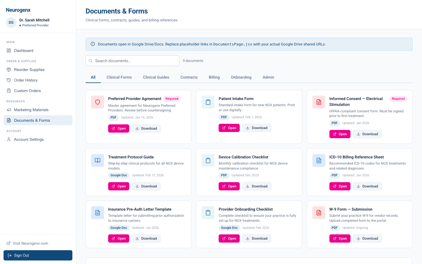422x264 pixels.
Task: Select the Marketing Materials megaphone icon
Action: [9, 110]
